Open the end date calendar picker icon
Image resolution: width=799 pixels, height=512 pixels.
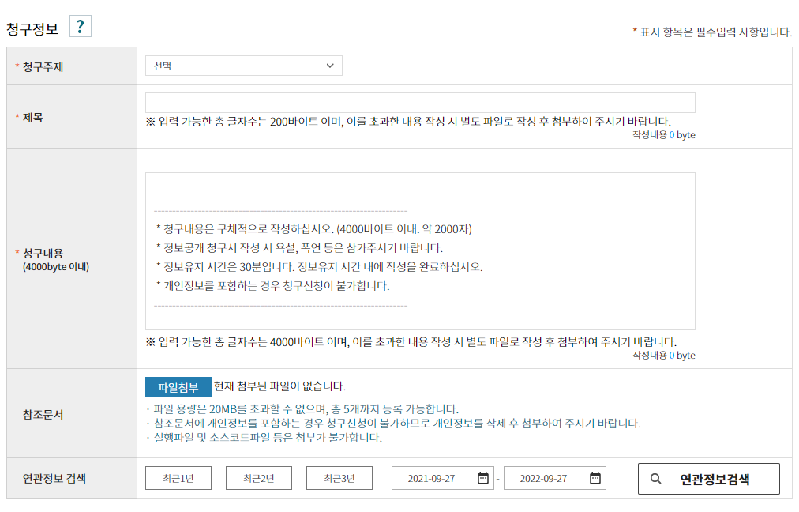[x=595, y=478]
